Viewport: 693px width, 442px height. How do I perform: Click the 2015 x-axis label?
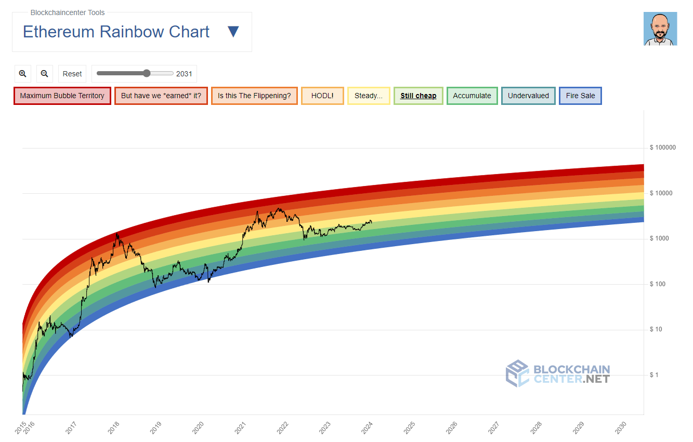pos(22,427)
